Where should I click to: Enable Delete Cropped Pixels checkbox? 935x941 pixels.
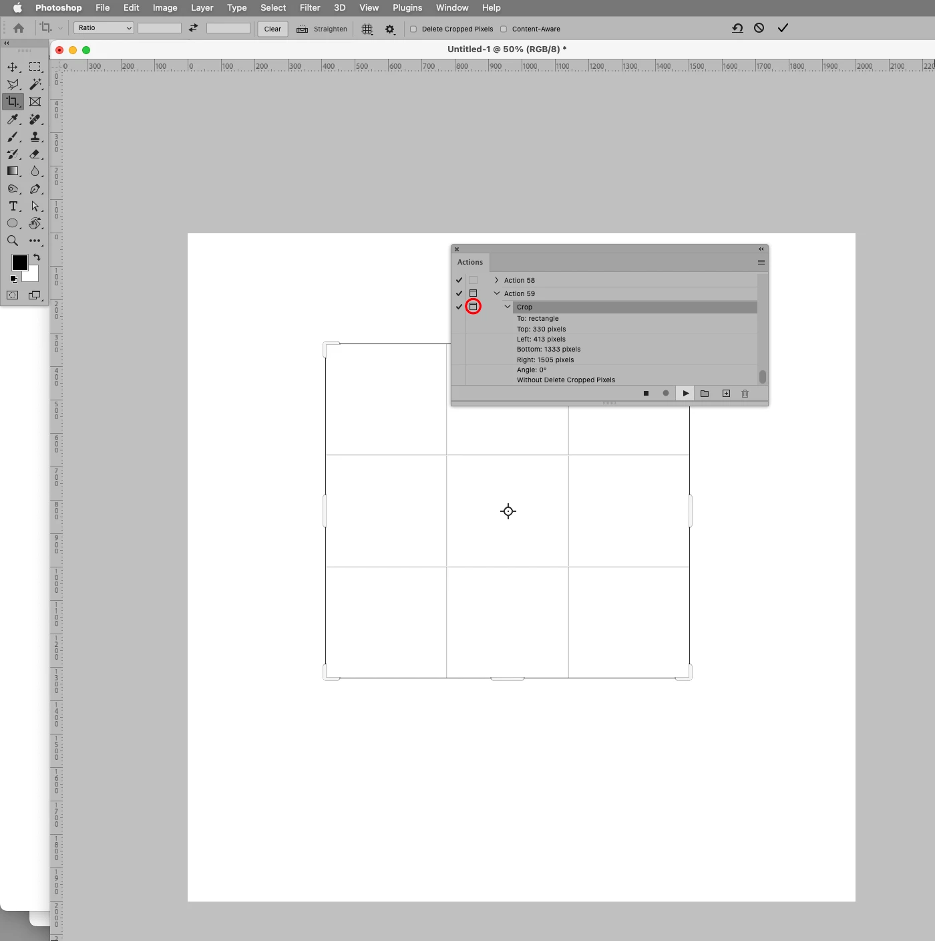point(413,29)
